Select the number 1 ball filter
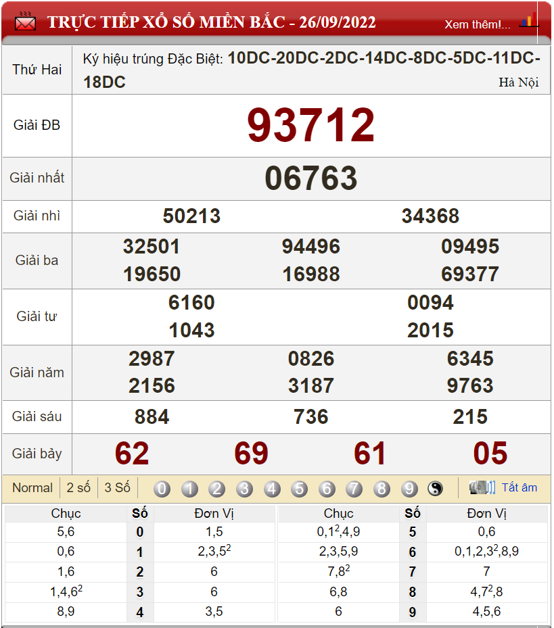554x628 pixels. click(x=189, y=489)
